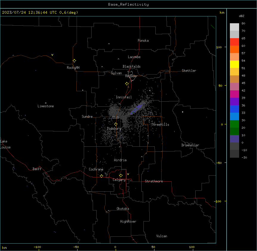Click the 0 tick on the horizontal km axis
This screenshot has width=257, height=251.
(115, 247)
